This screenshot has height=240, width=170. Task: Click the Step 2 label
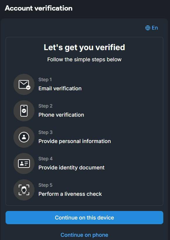click(45, 106)
